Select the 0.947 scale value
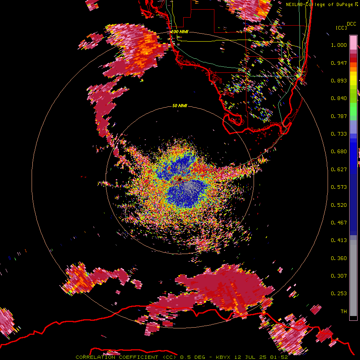The width and height of the screenshot is (360, 360). click(x=339, y=63)
